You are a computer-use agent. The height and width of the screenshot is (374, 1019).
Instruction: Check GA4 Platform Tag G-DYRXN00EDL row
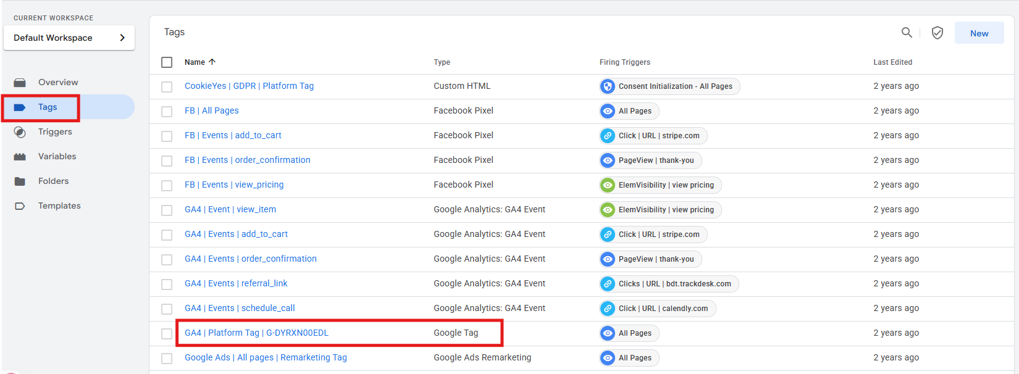(x=167, y=334)
